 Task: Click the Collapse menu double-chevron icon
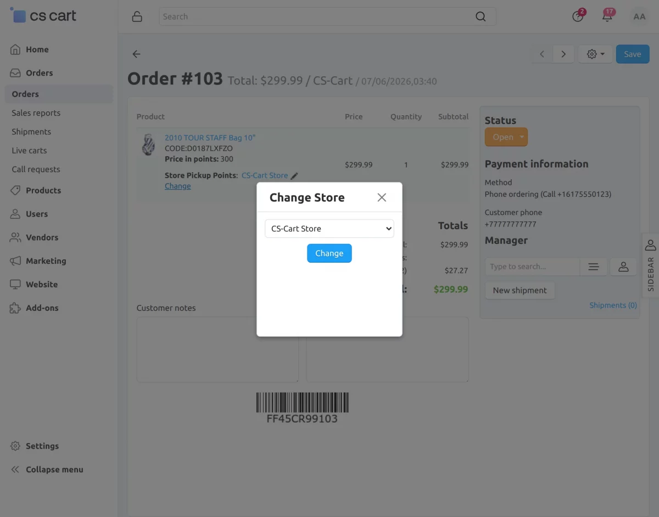15,470
